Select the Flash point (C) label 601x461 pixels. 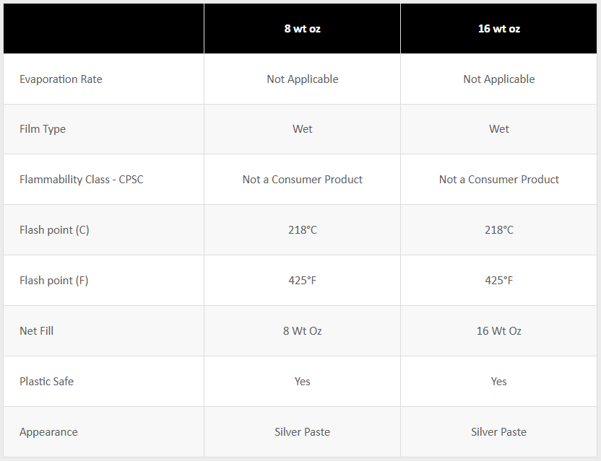coord(54,230)
